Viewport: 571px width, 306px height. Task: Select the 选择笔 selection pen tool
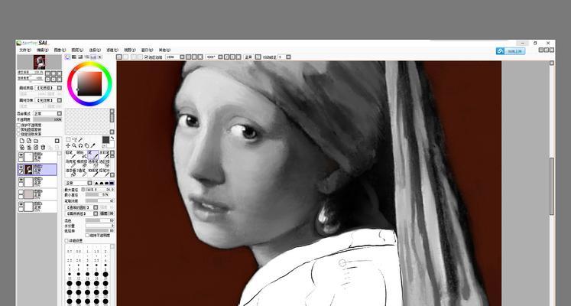point(92,164)
